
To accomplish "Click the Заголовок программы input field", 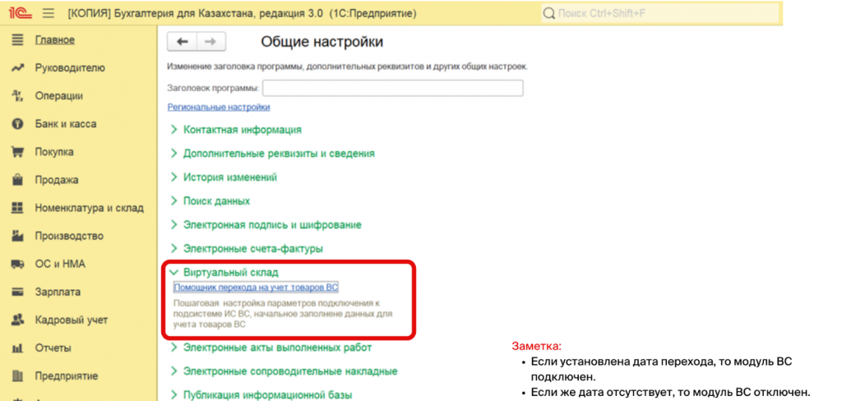I will click(x=392, y=88).
